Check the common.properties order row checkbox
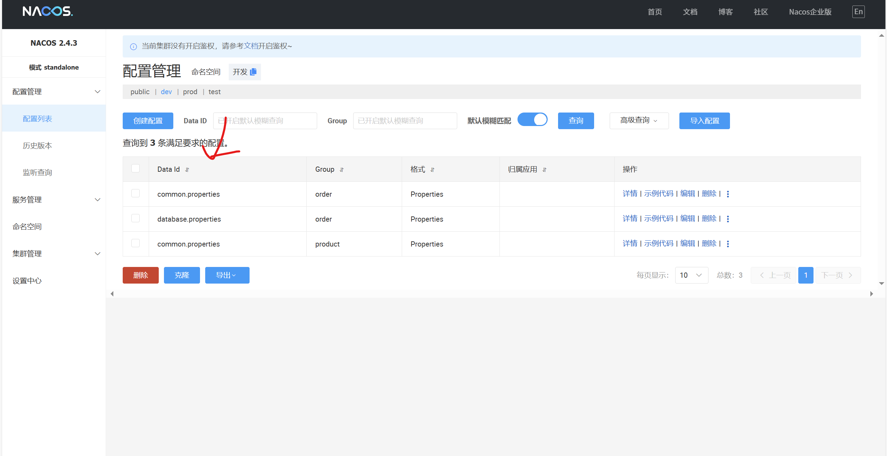Screen dimensions: 887x456 [x=136, y=193]
